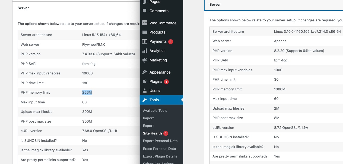Viewport: 343px width, 164px height.
Task: Click the 180 PHP time limit value
Action: (85, 83)
